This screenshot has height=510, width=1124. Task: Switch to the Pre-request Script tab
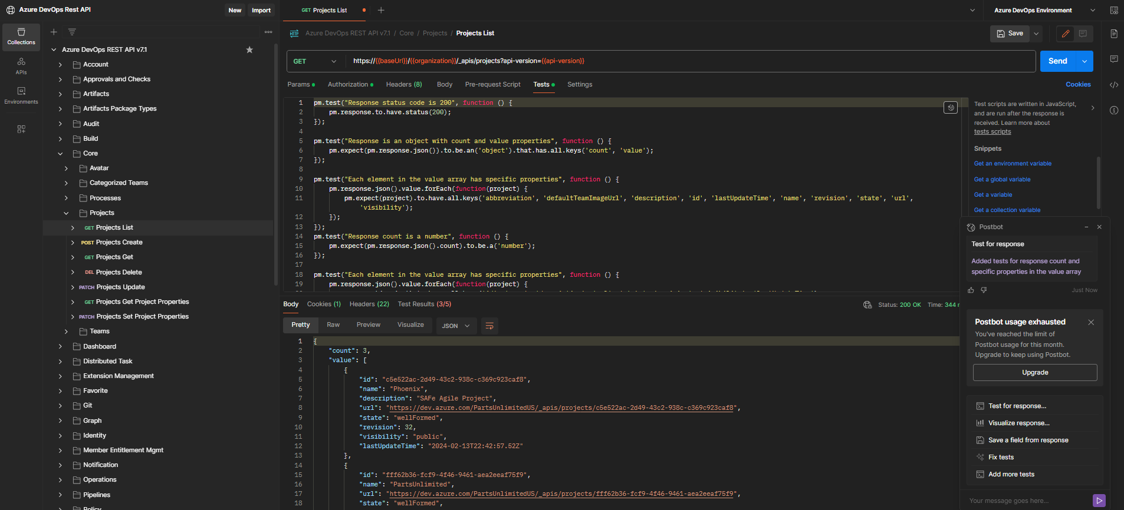point(492,84)
